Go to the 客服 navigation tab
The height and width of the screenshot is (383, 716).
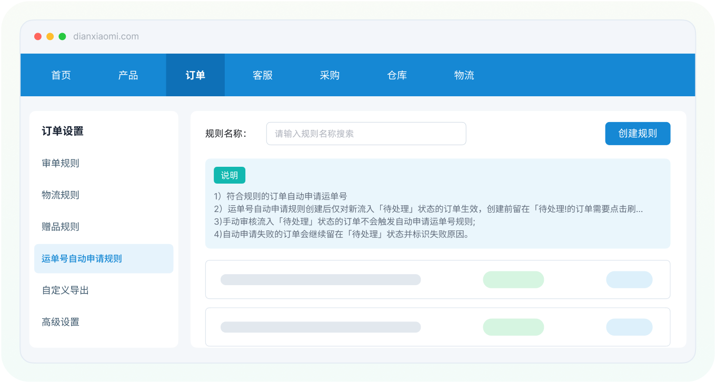point(263,75)
